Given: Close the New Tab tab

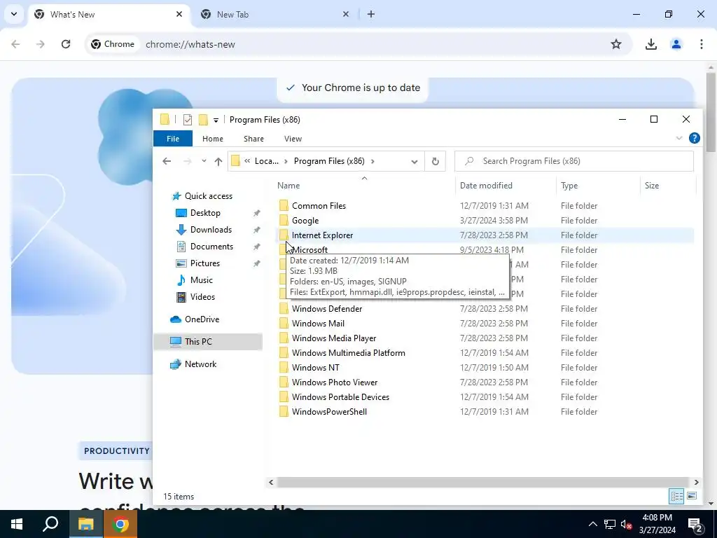Looking at the screenshot, I should pos(346,14).
